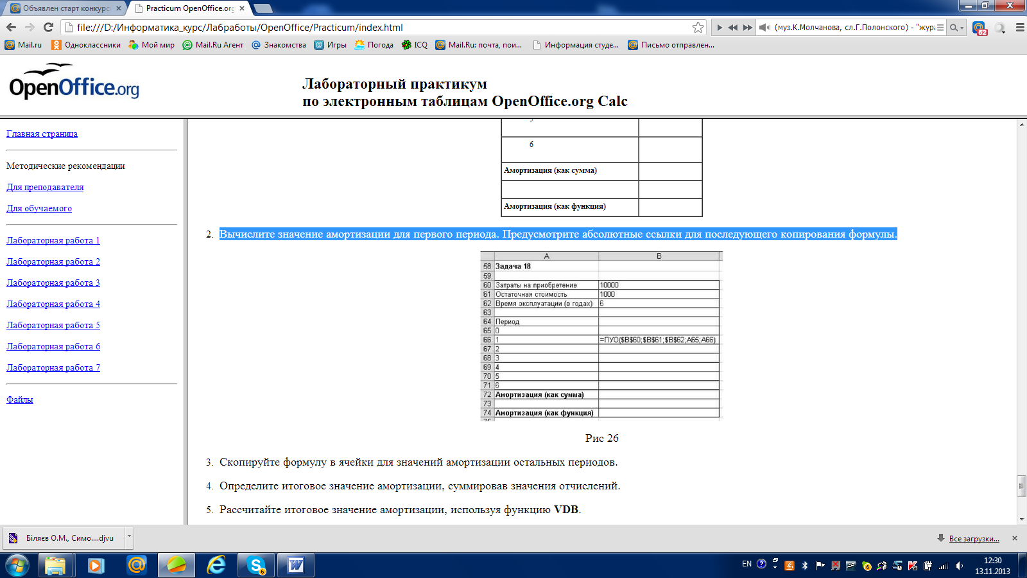
Task: Open a new browser tab
Action: (263, 8)
